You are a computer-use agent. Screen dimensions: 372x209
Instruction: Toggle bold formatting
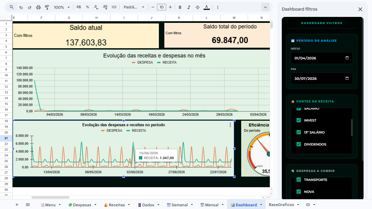tap(180, 7)
